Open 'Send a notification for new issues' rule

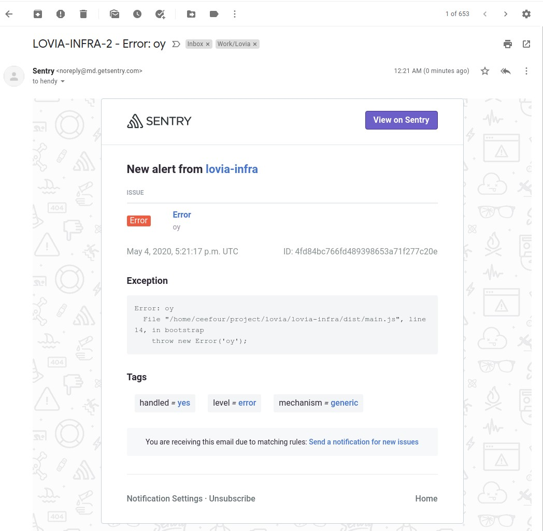coord(364,442)
